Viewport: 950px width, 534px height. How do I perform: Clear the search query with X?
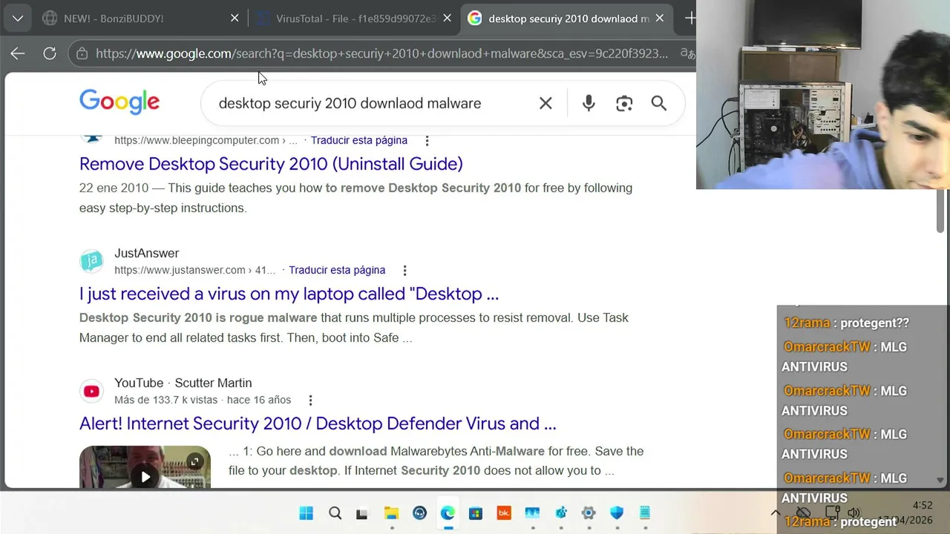tap(546, 103)
